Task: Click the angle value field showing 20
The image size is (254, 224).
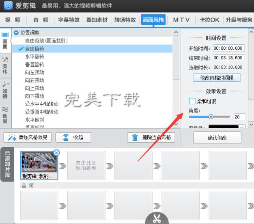Action: click(239, 117)
